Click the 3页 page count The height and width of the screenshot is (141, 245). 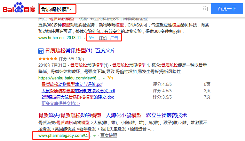(207, 91)
